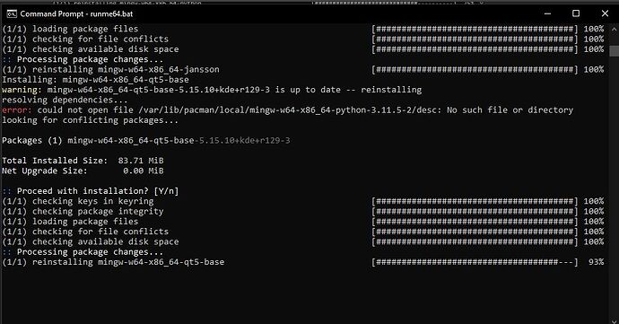Close the Command Prompt window

click(605, 13)
